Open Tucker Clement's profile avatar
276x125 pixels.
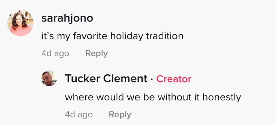(49, 78)
